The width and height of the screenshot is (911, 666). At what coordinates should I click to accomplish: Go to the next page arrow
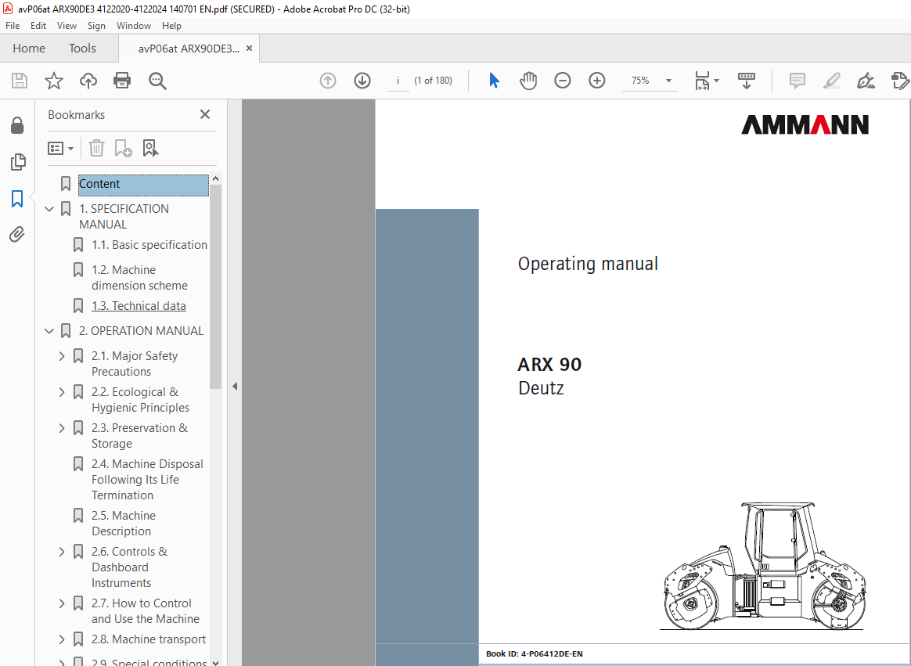(x=362, y=80)
